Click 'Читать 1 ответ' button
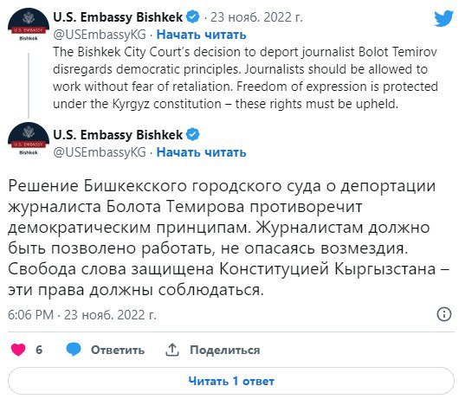 pos(231,381)
